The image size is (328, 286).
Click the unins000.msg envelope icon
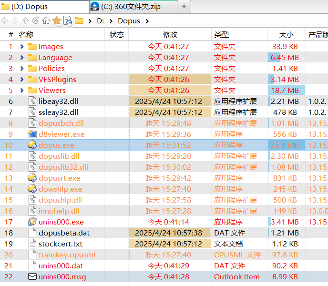click(32, 276)
